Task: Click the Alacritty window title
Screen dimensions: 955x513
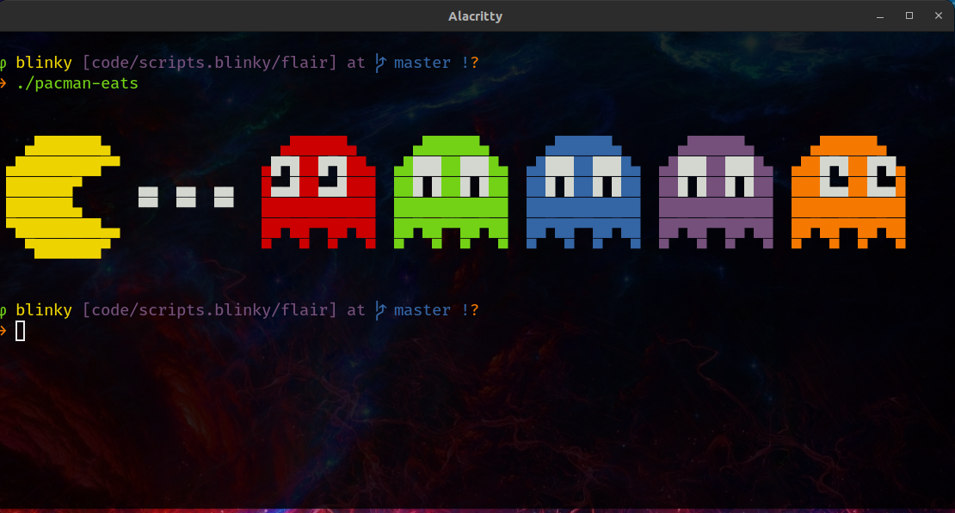Action: point(475,16)
